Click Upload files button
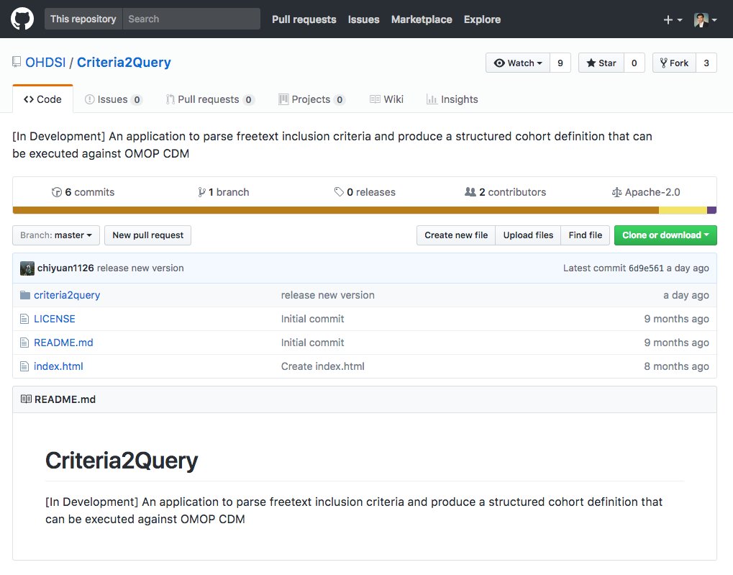This screenshot has width=733, height=575. pos(528,235)
